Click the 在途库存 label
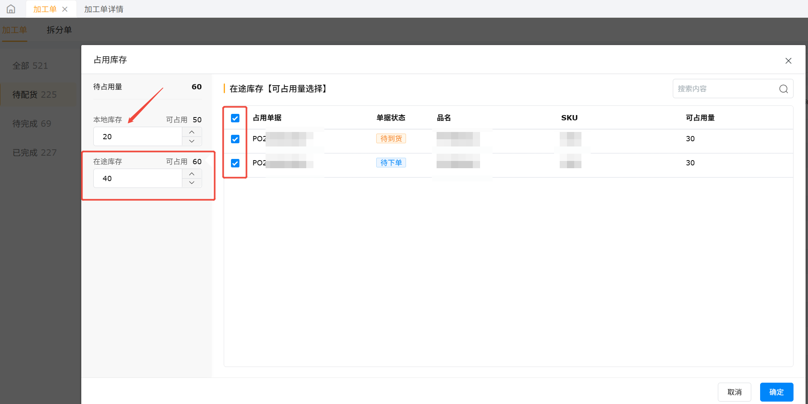808x404 pixels. click(x=107, y=161)
